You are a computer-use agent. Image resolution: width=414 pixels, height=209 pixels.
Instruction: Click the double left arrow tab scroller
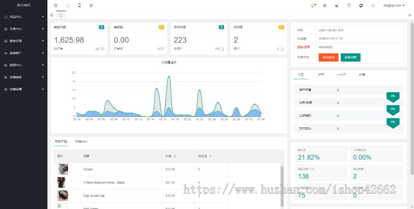pos(52,15)
